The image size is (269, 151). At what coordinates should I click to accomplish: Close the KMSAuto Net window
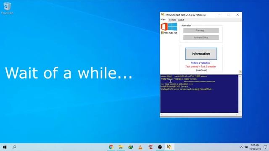click(237, 15)
